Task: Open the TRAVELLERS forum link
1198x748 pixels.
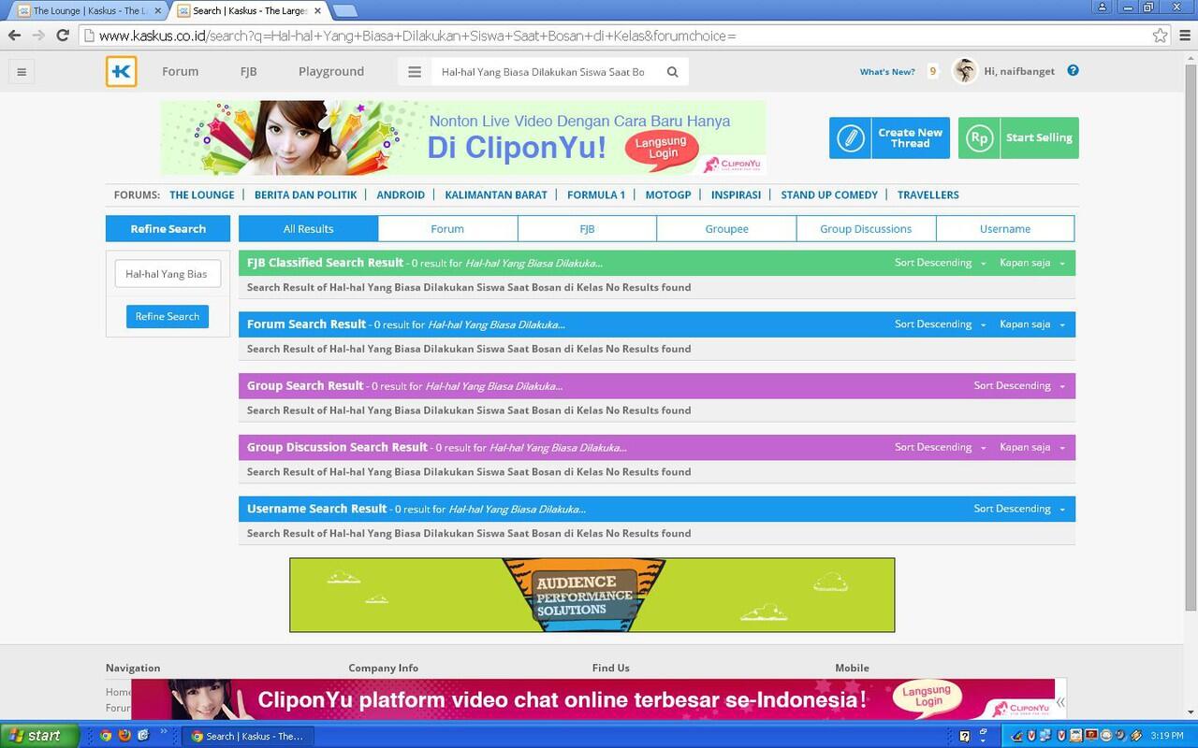Action: click(x=928, y=195)
